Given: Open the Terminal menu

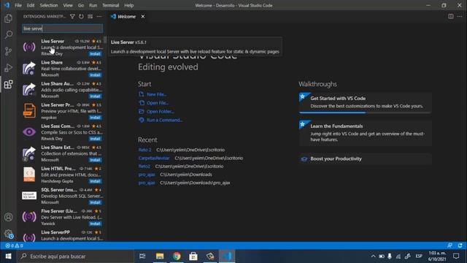Looking at the screenshot, I should (x=110, y=5).
